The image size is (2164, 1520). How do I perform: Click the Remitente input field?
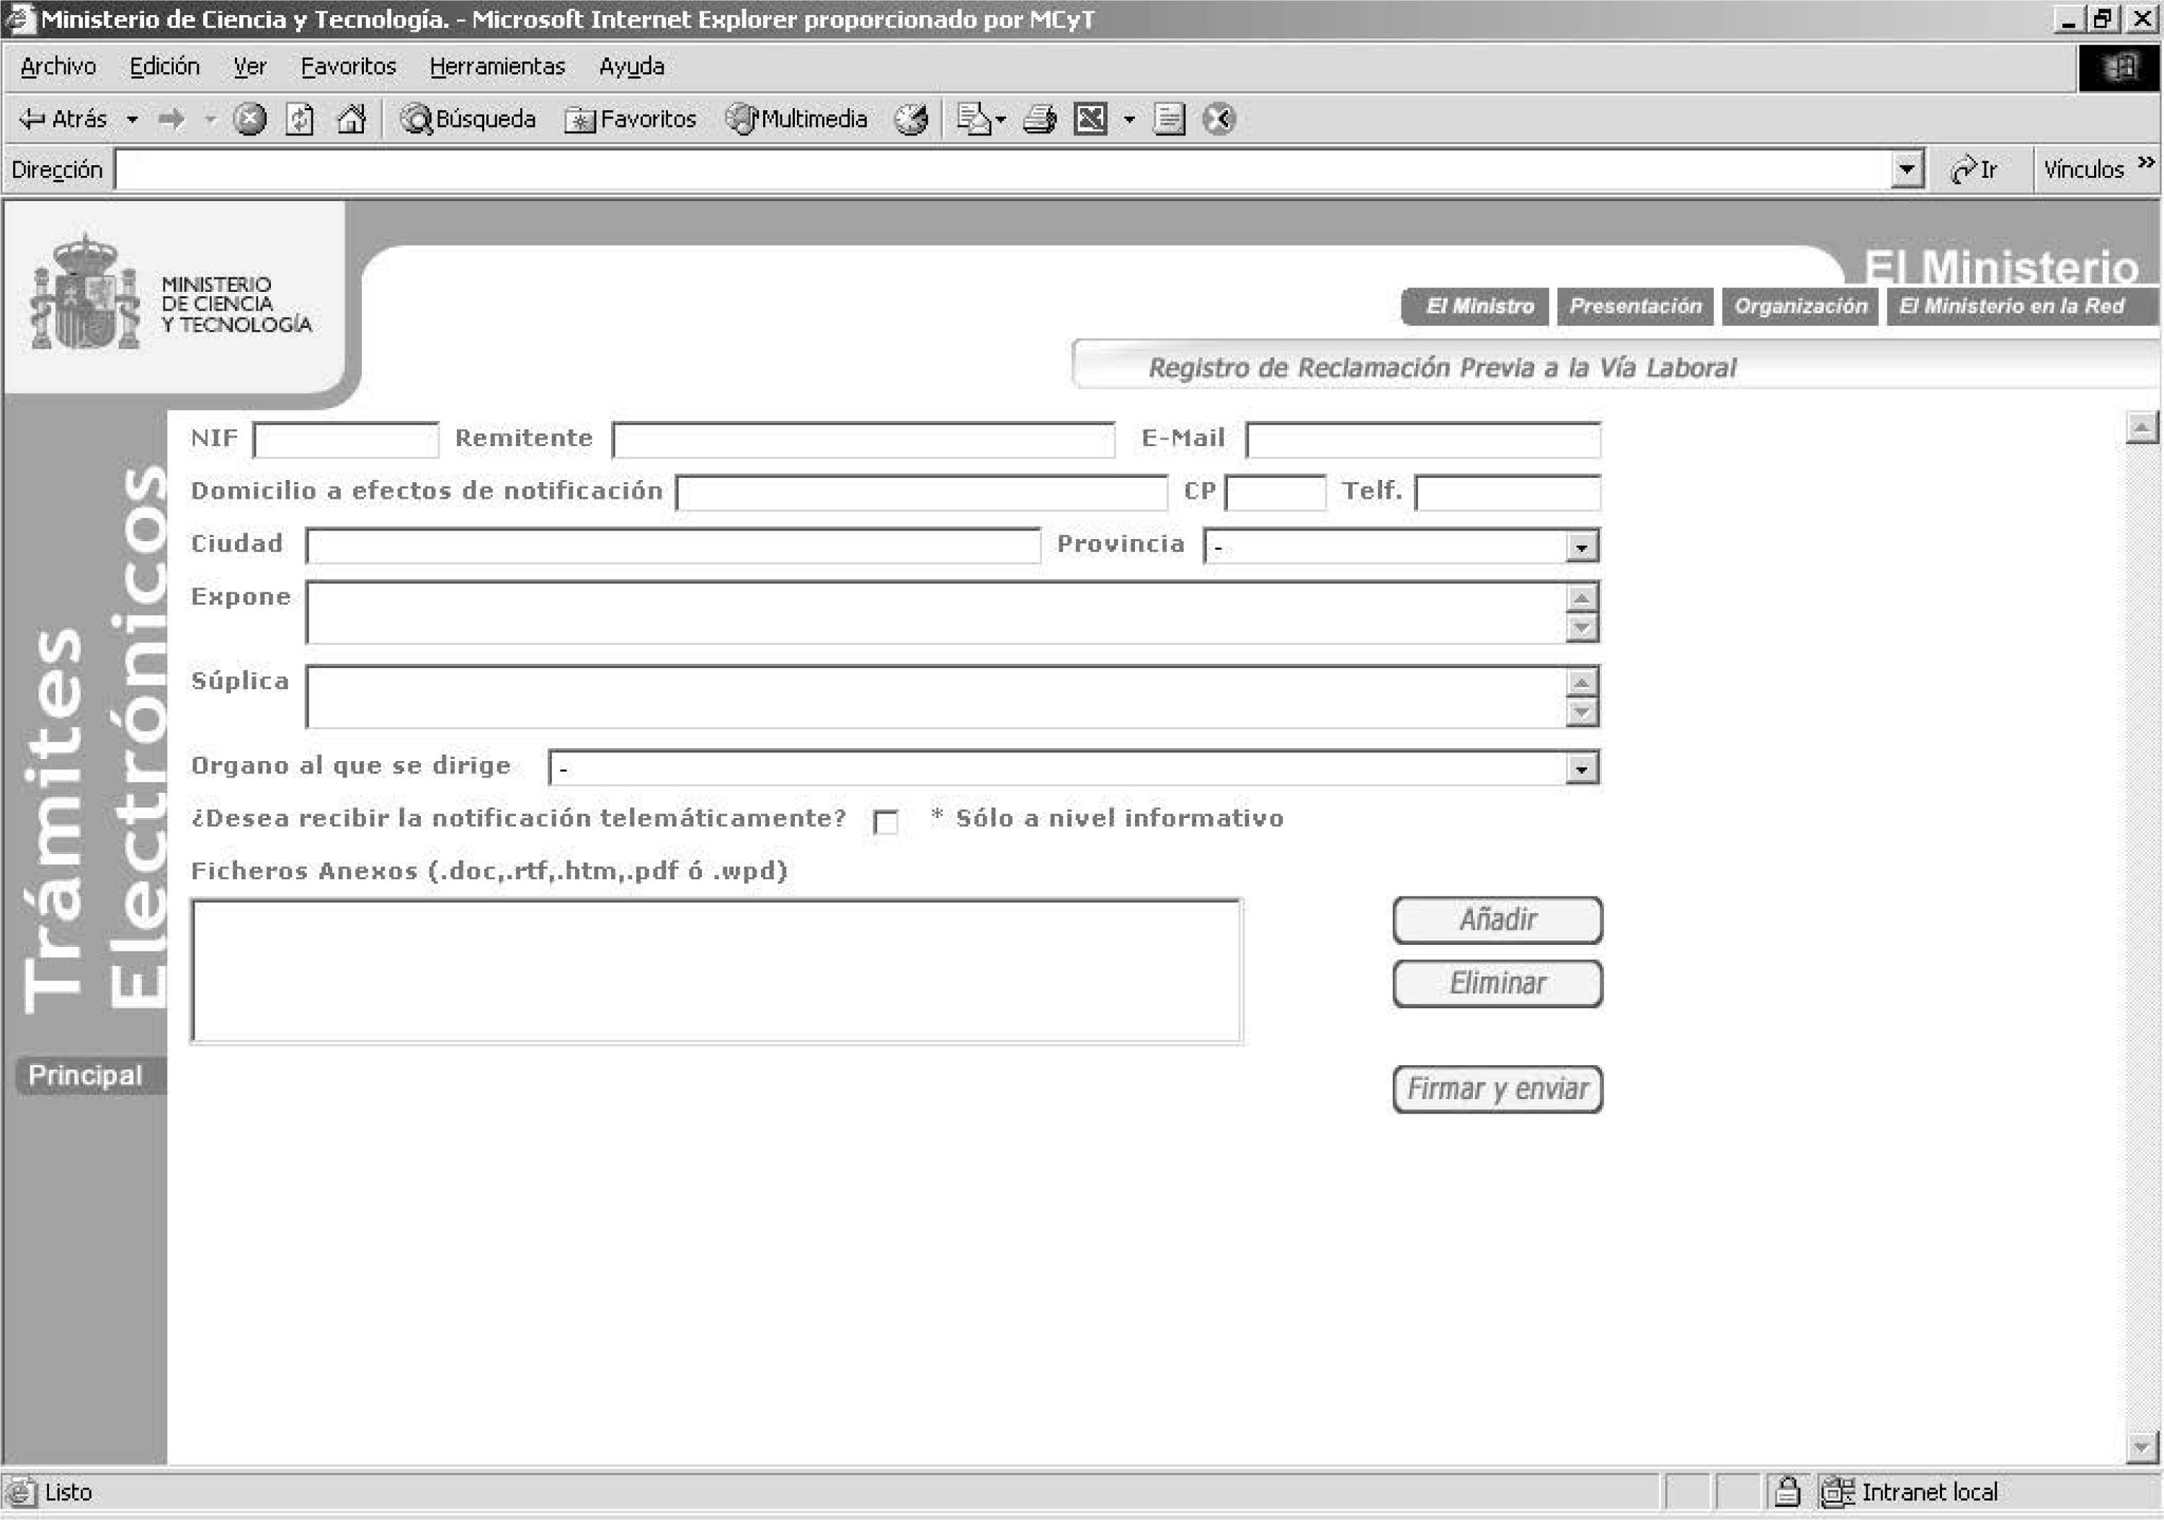click(863, 440)
